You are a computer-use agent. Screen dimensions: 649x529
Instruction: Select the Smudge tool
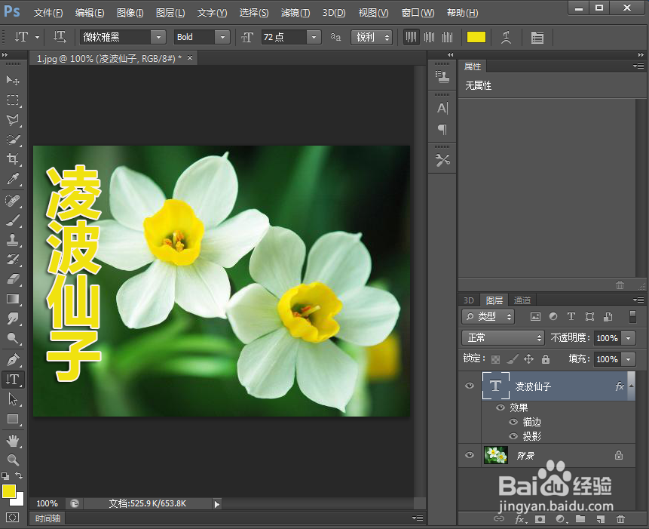pos(13,318)
